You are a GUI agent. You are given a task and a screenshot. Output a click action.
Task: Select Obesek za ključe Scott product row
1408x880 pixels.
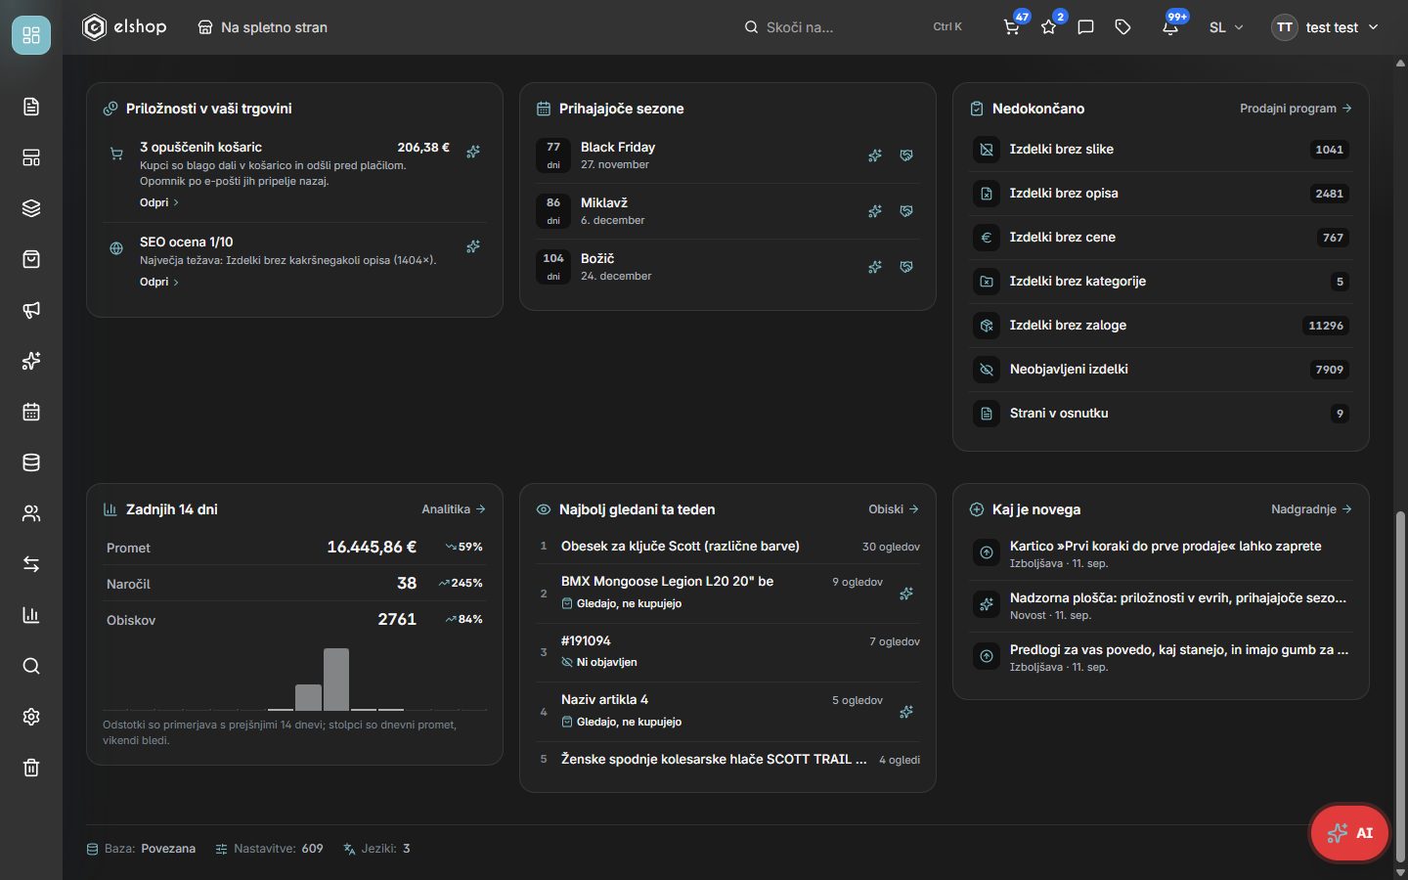click(x=727, y=547)
